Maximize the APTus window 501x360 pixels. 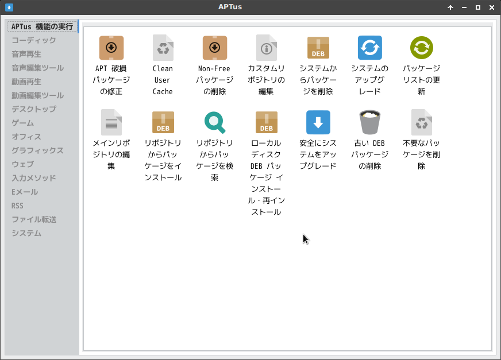[x=478, y=7]
